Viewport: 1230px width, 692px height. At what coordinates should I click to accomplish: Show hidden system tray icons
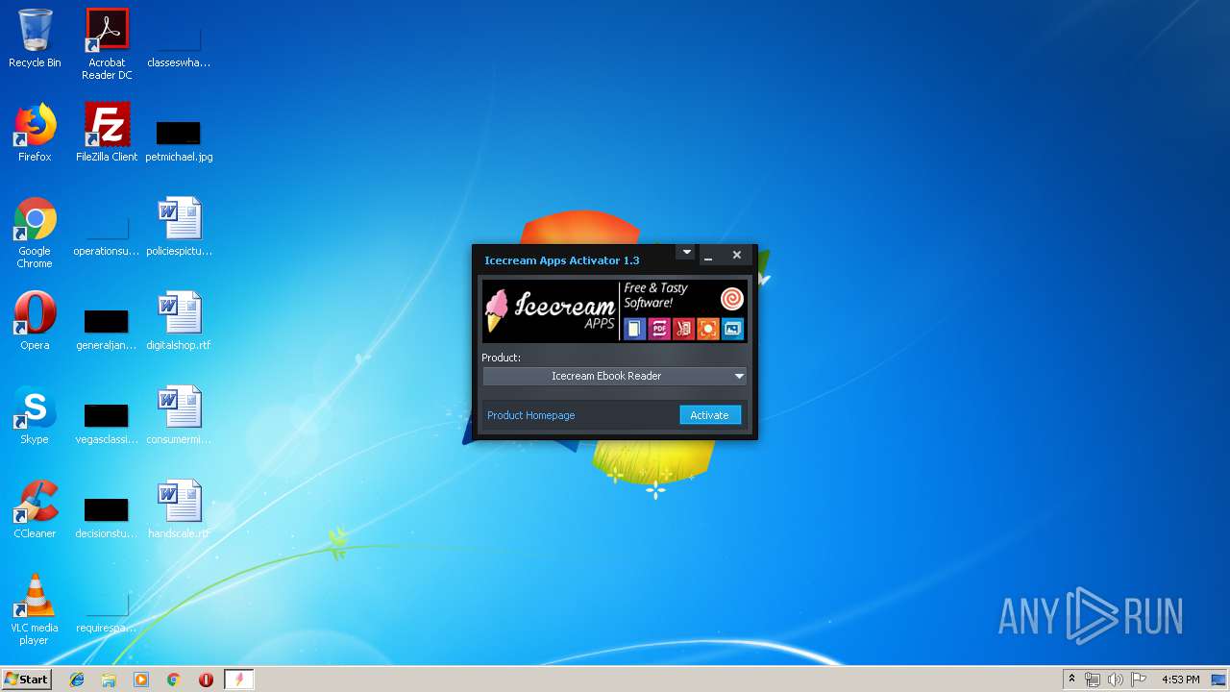(x=1071, y=680)
